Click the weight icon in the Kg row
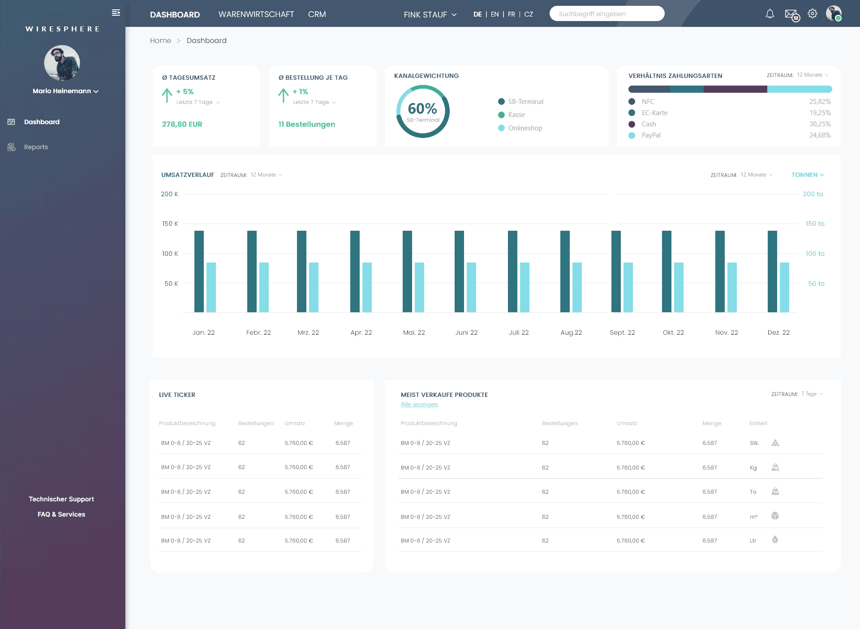 click(775, 467)
